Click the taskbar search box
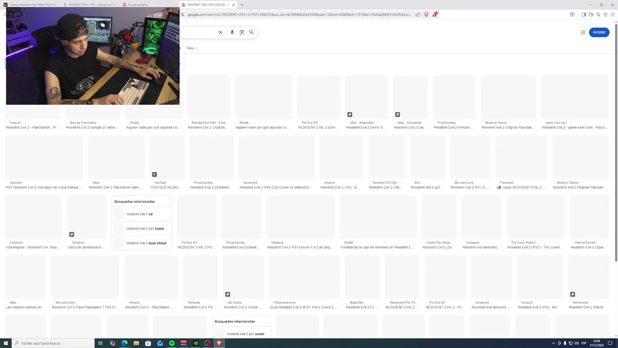This screenshot has width=618, height=348. click(52, 343)
